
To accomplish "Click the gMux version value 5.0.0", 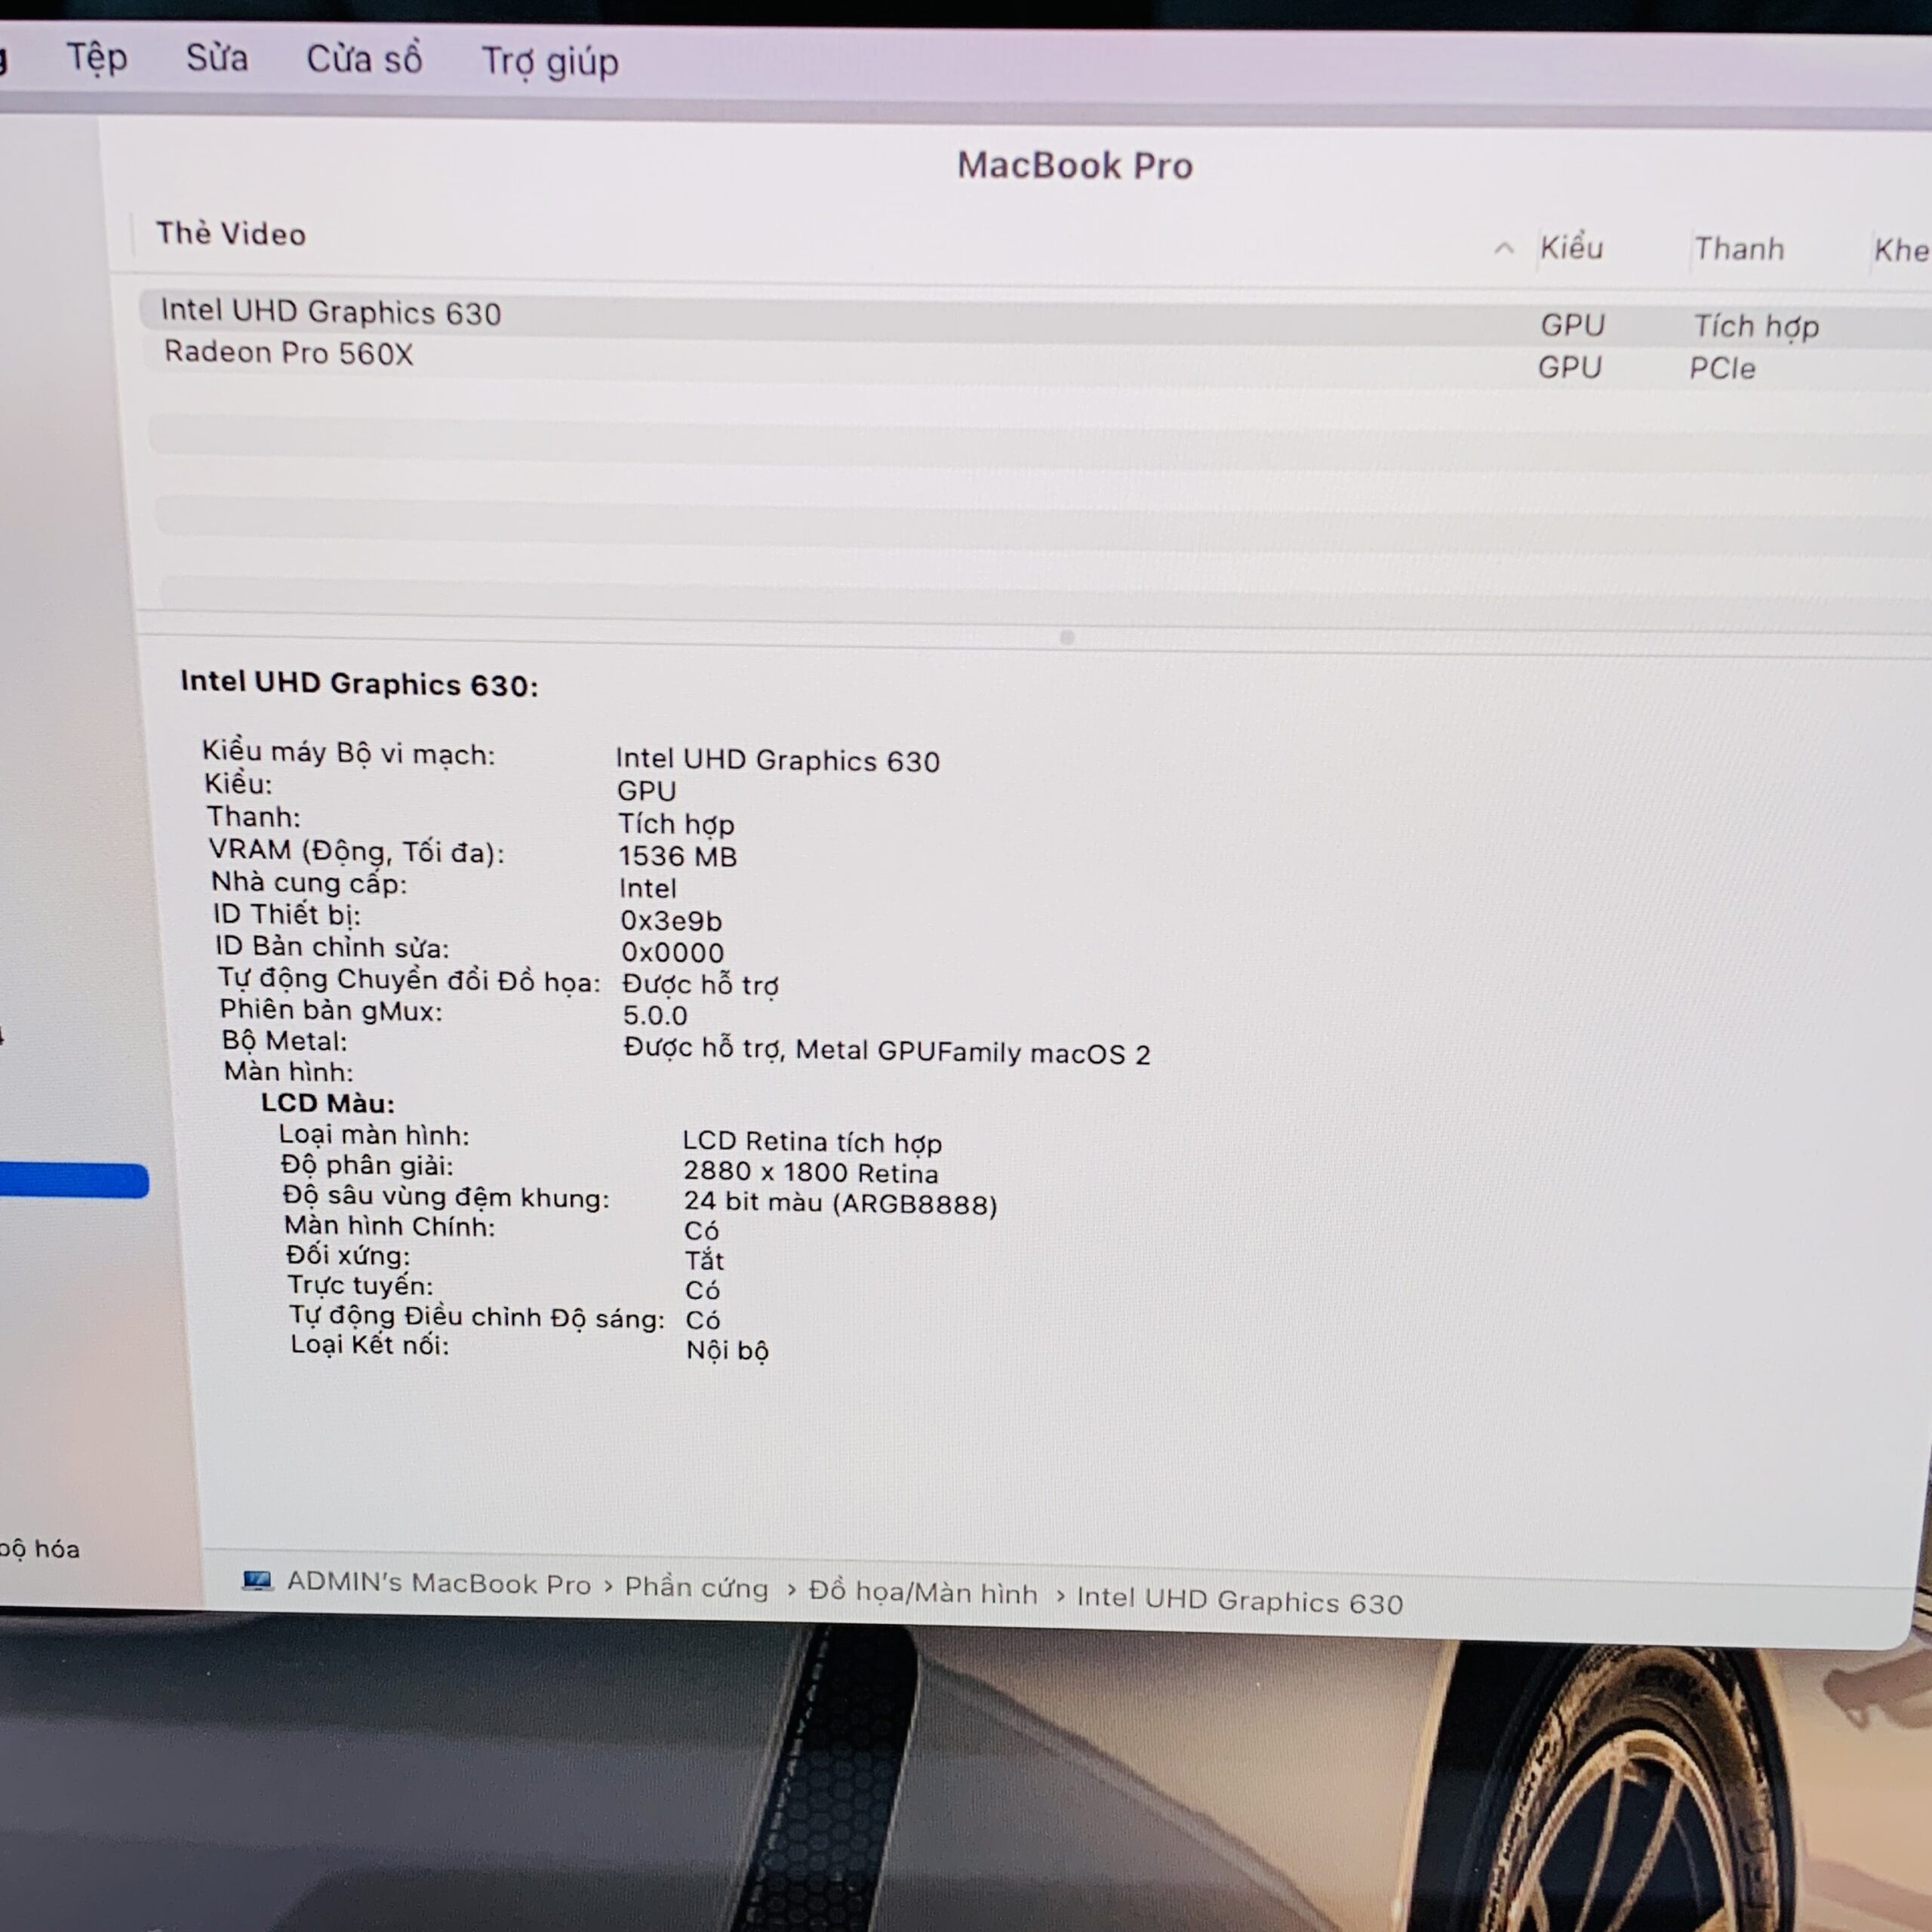I will (655, 1015).
